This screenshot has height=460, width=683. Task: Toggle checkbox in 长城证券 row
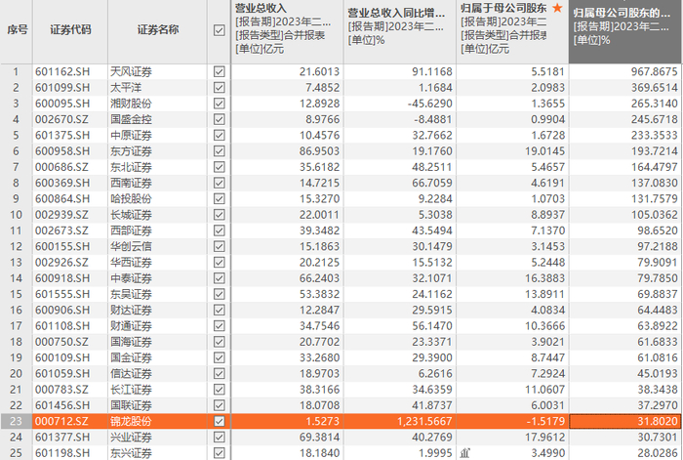click(x=220, y=215)
